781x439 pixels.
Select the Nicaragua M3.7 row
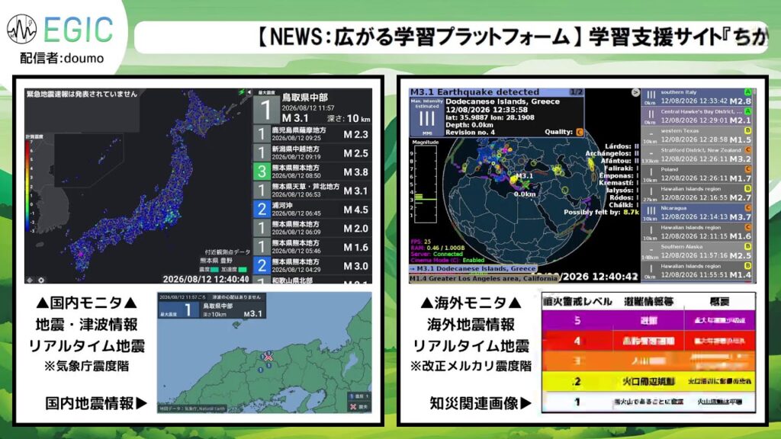click(696, 213)
